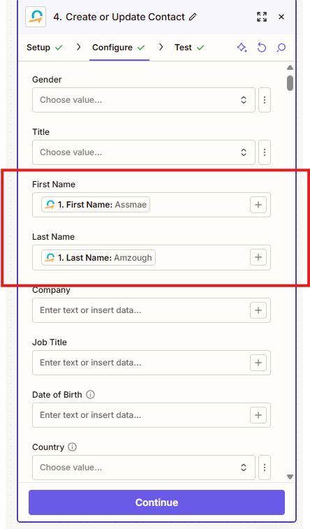Open the Country value dropdown
Screen dimensions: 310x529
click(144, 468)
